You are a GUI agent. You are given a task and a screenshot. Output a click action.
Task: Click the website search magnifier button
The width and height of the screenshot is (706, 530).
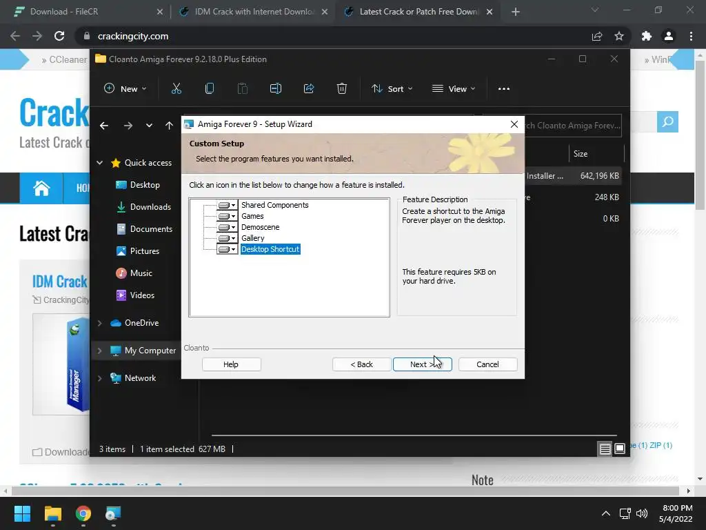[x=667, y=121]
